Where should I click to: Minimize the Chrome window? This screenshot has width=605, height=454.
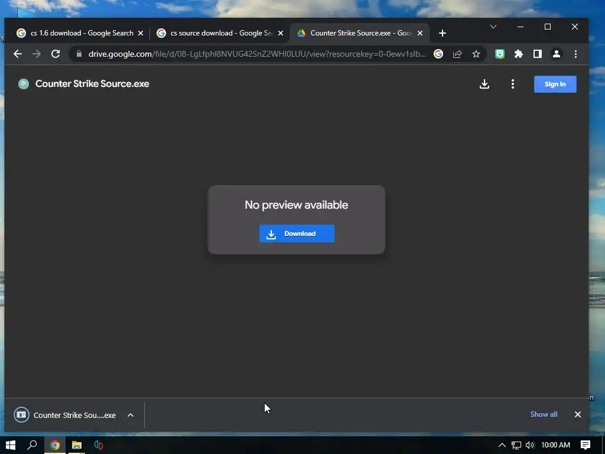tap(521, 27)
